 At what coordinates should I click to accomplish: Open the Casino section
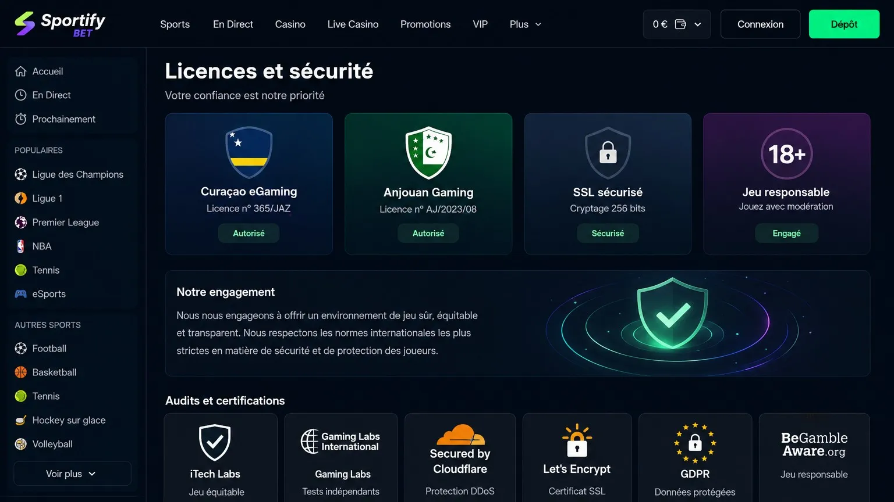290,24
